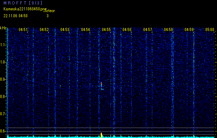
Task: Click the 0.6 kHz axis label
Action: tap(3, 131)
